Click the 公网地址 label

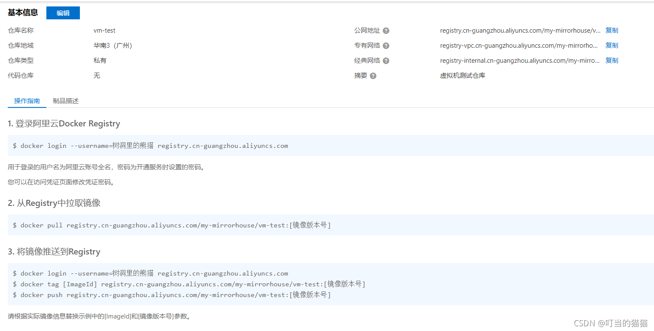(367, 31)
